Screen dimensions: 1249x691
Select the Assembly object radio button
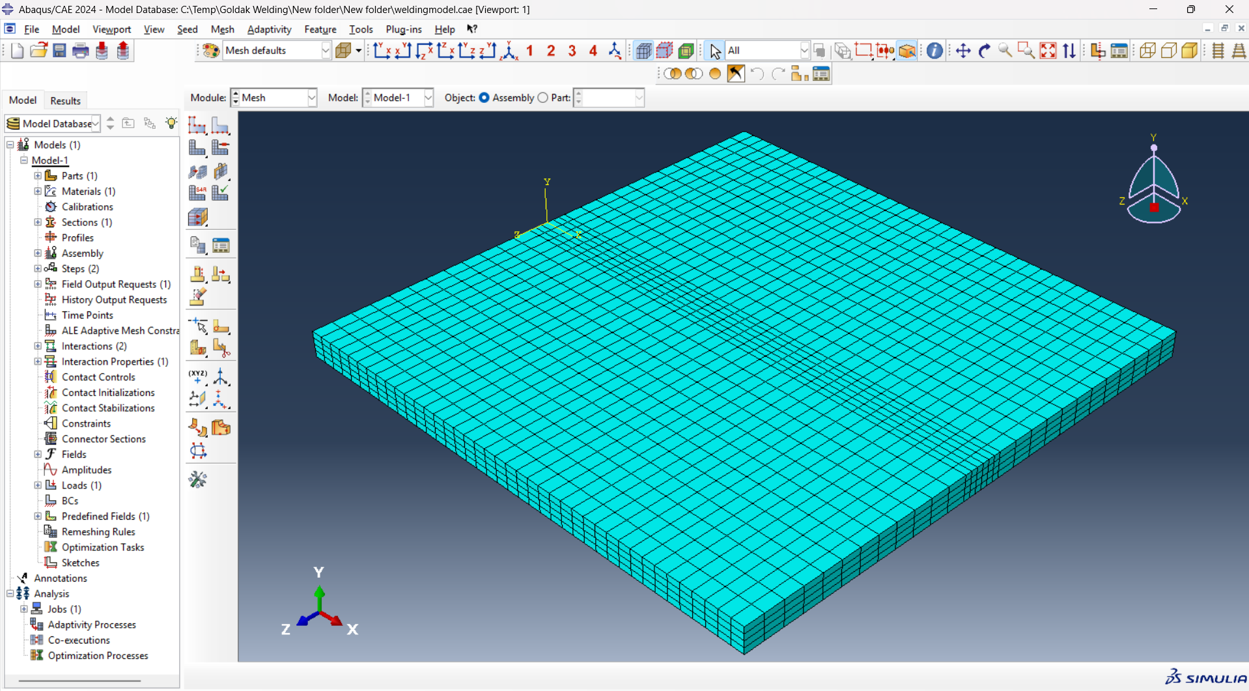pyautogui.click(x=484, y=98)
